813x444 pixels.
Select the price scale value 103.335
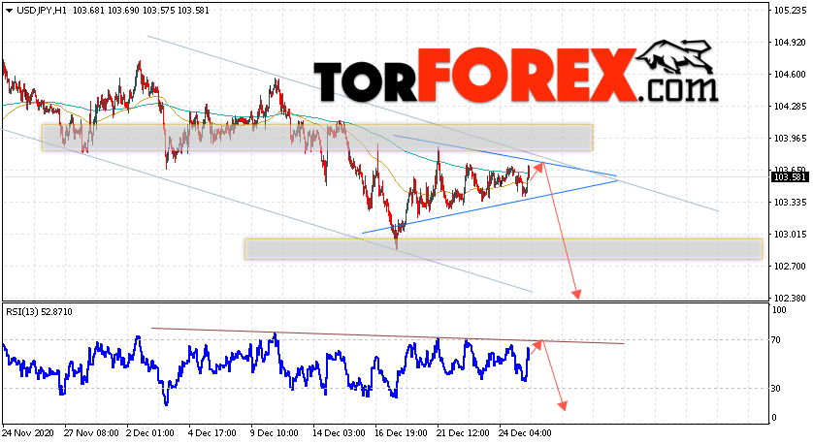[790, 202]
